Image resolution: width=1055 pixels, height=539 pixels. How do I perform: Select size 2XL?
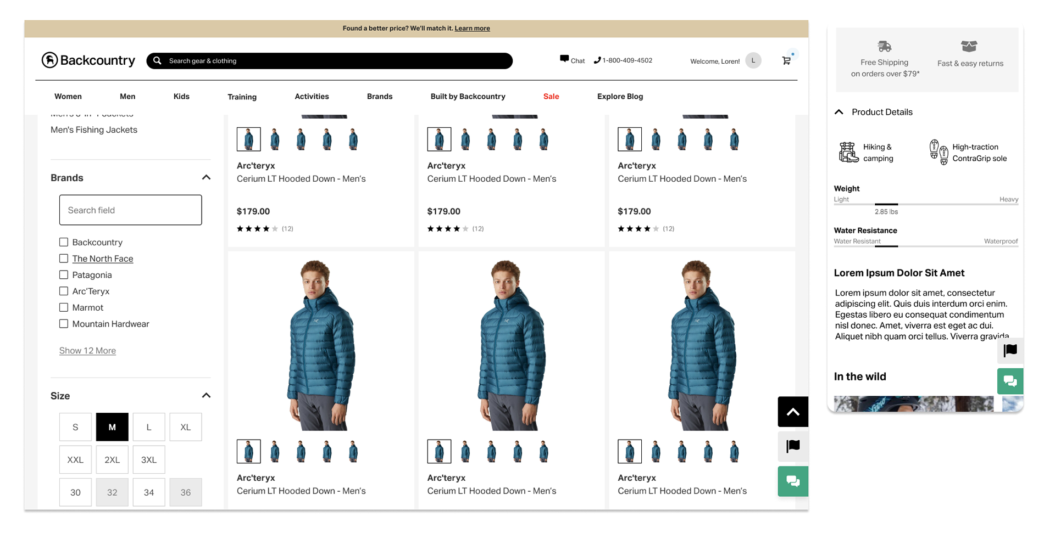coord(112,459)
